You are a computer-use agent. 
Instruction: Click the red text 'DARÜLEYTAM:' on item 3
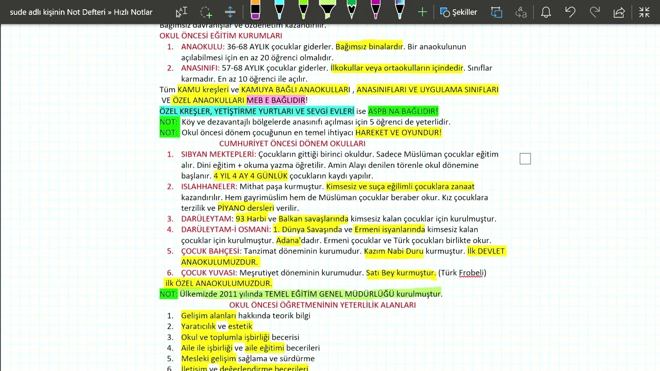click(x=207, y=219)
